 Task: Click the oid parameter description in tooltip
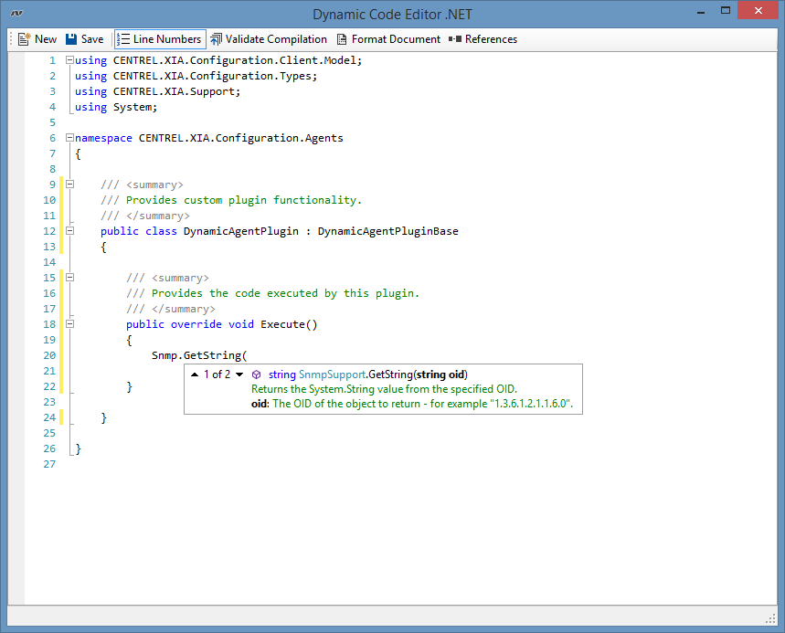click(411, 404)
